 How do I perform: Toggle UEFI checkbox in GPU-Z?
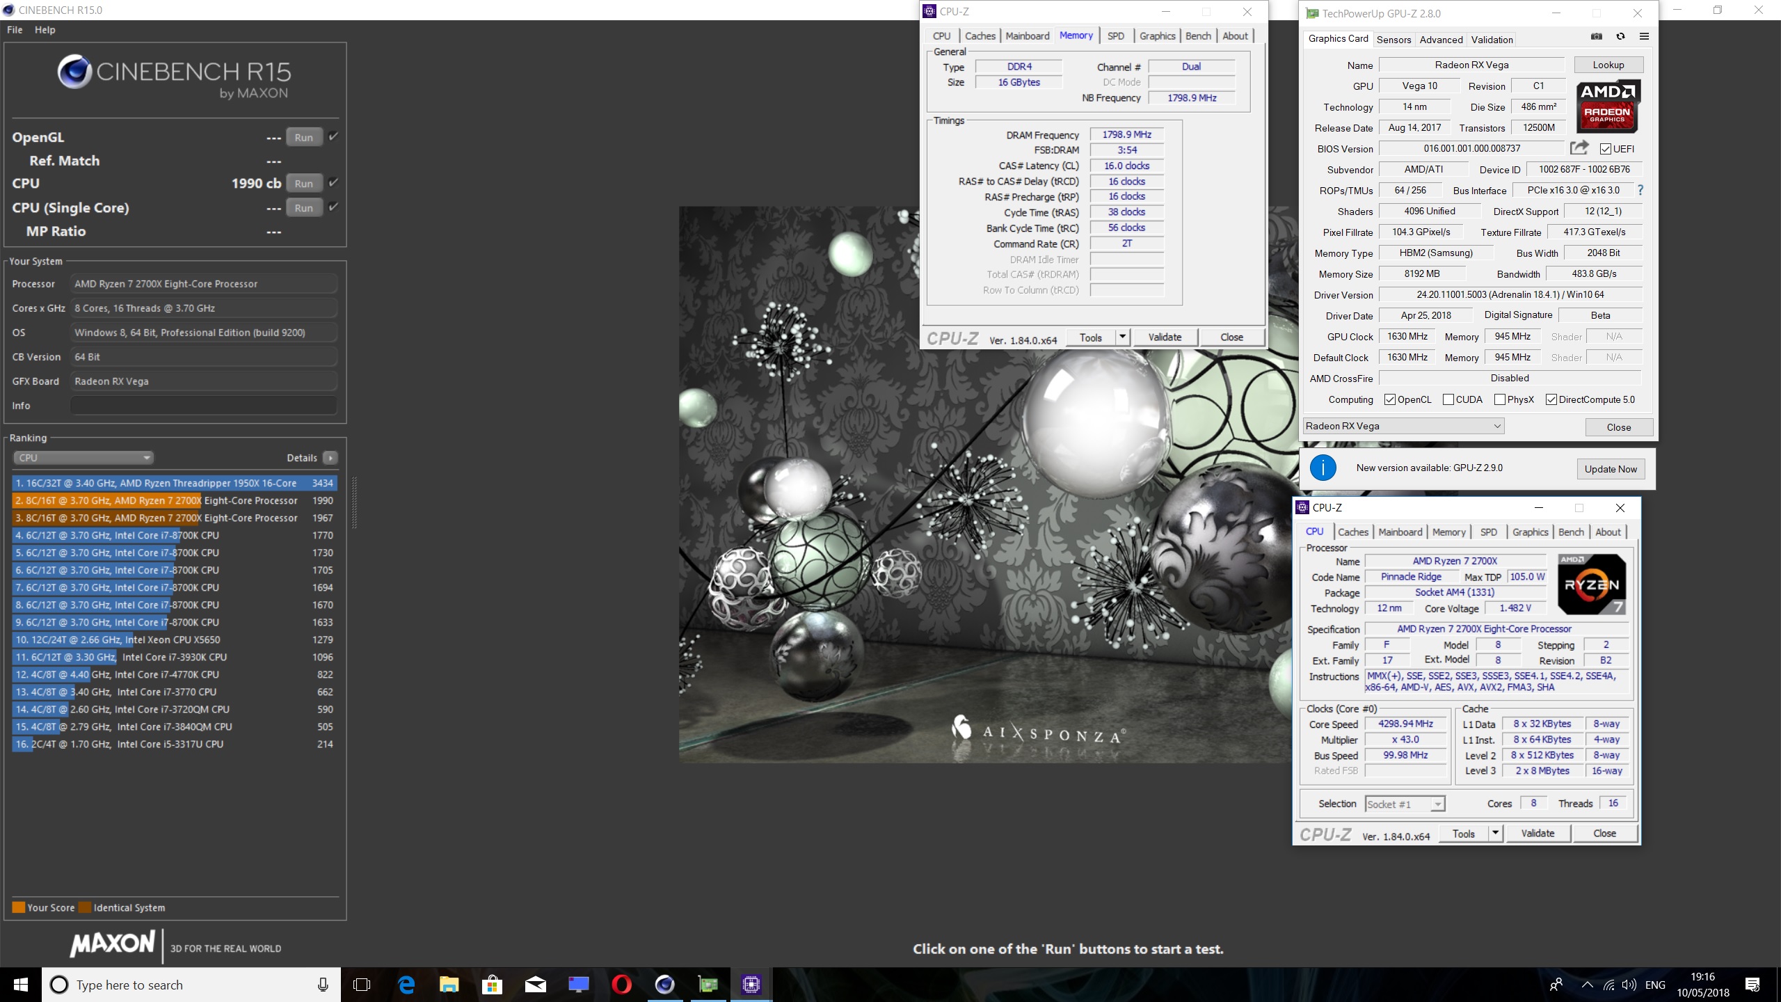(1606, 149)
